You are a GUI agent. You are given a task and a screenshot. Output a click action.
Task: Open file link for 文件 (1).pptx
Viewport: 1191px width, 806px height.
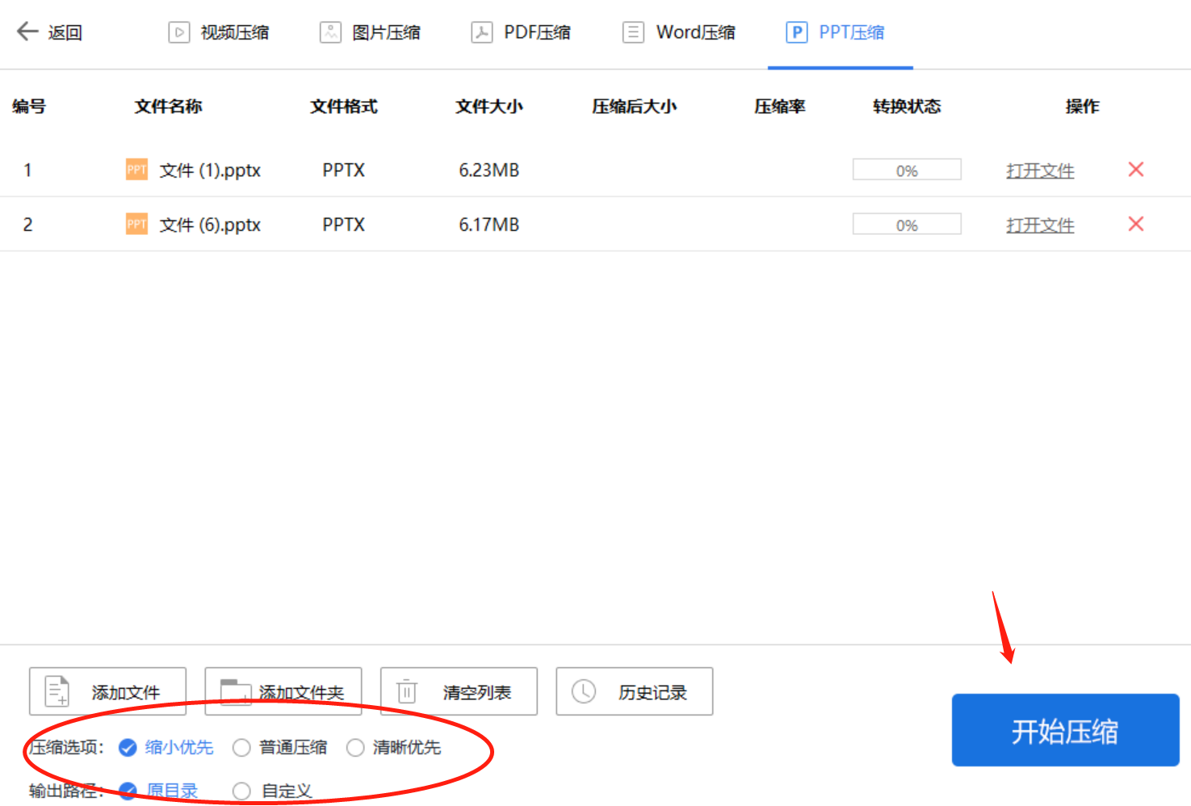coord(1040,170)
